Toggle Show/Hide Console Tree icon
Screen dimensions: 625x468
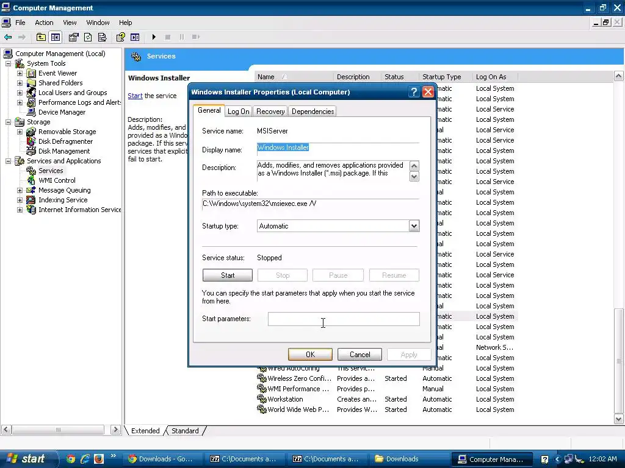coord(56,37)
